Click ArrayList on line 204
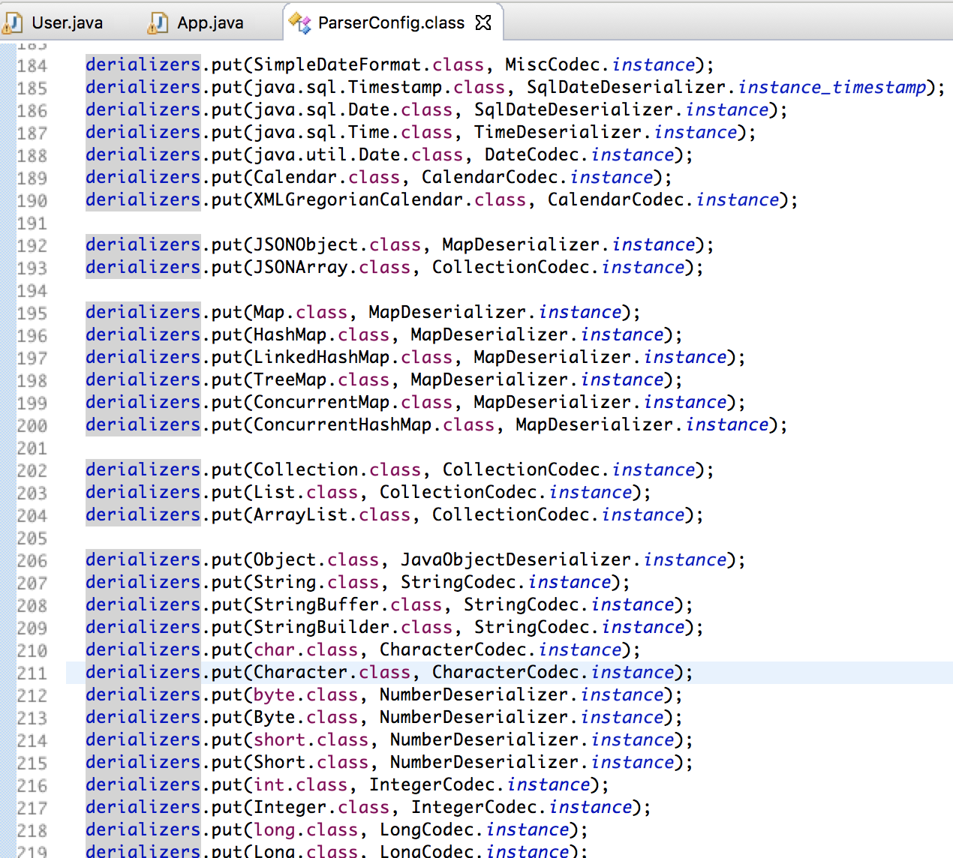 pyautogui.click(x=301, y=514)
